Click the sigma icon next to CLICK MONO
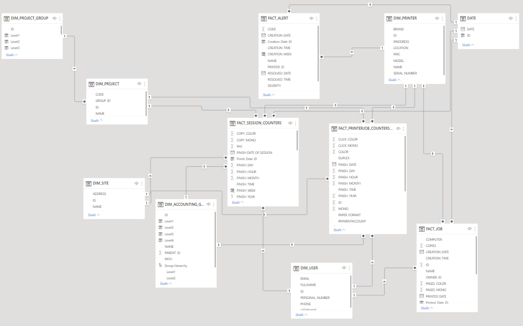523x326 pixels. pos(334,145)
